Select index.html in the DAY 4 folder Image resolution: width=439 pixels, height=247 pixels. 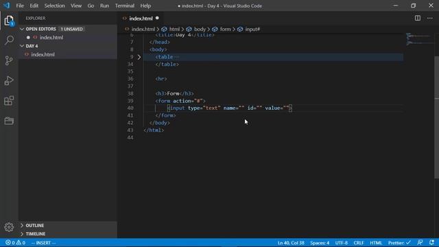click(43, 55)
